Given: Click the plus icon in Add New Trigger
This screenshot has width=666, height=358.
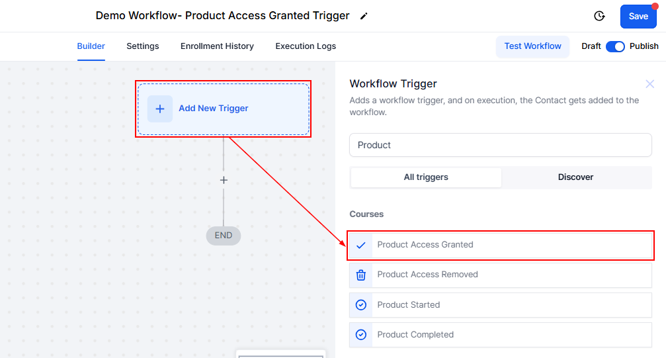Looking at the screenshot, I should [x=159, y=109].
